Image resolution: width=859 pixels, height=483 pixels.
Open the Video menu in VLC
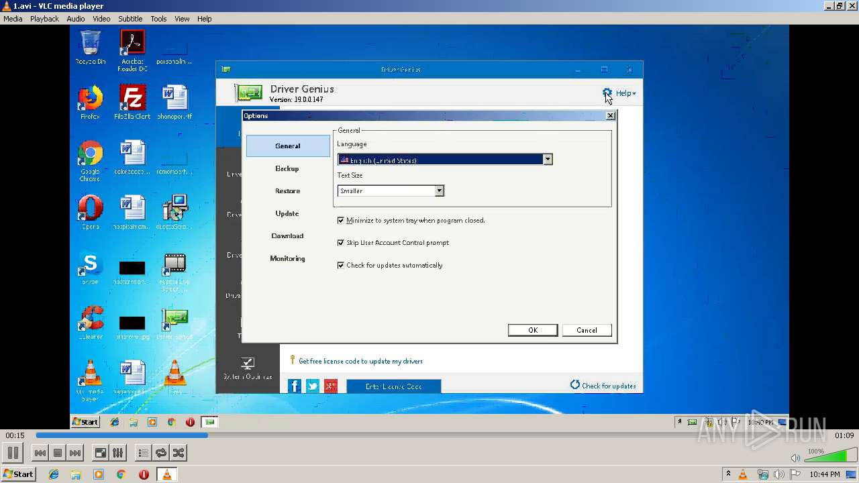[101, 19]
